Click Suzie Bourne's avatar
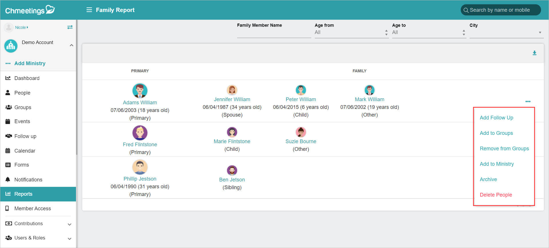This screenshot has height=248, width=549. (301, 132)
